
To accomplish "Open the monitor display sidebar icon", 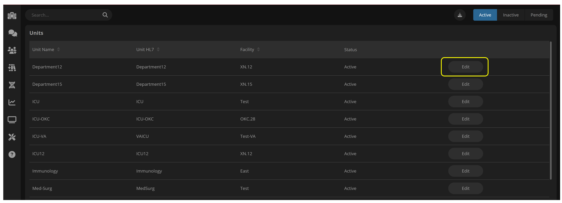I will (x=12, y=120).
